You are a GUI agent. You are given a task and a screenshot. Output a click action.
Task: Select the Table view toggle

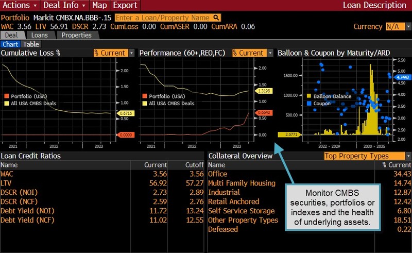pos(31,44)
